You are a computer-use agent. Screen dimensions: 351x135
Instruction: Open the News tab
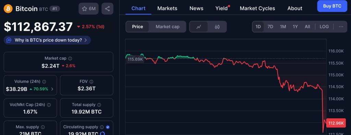click(196, 9)
